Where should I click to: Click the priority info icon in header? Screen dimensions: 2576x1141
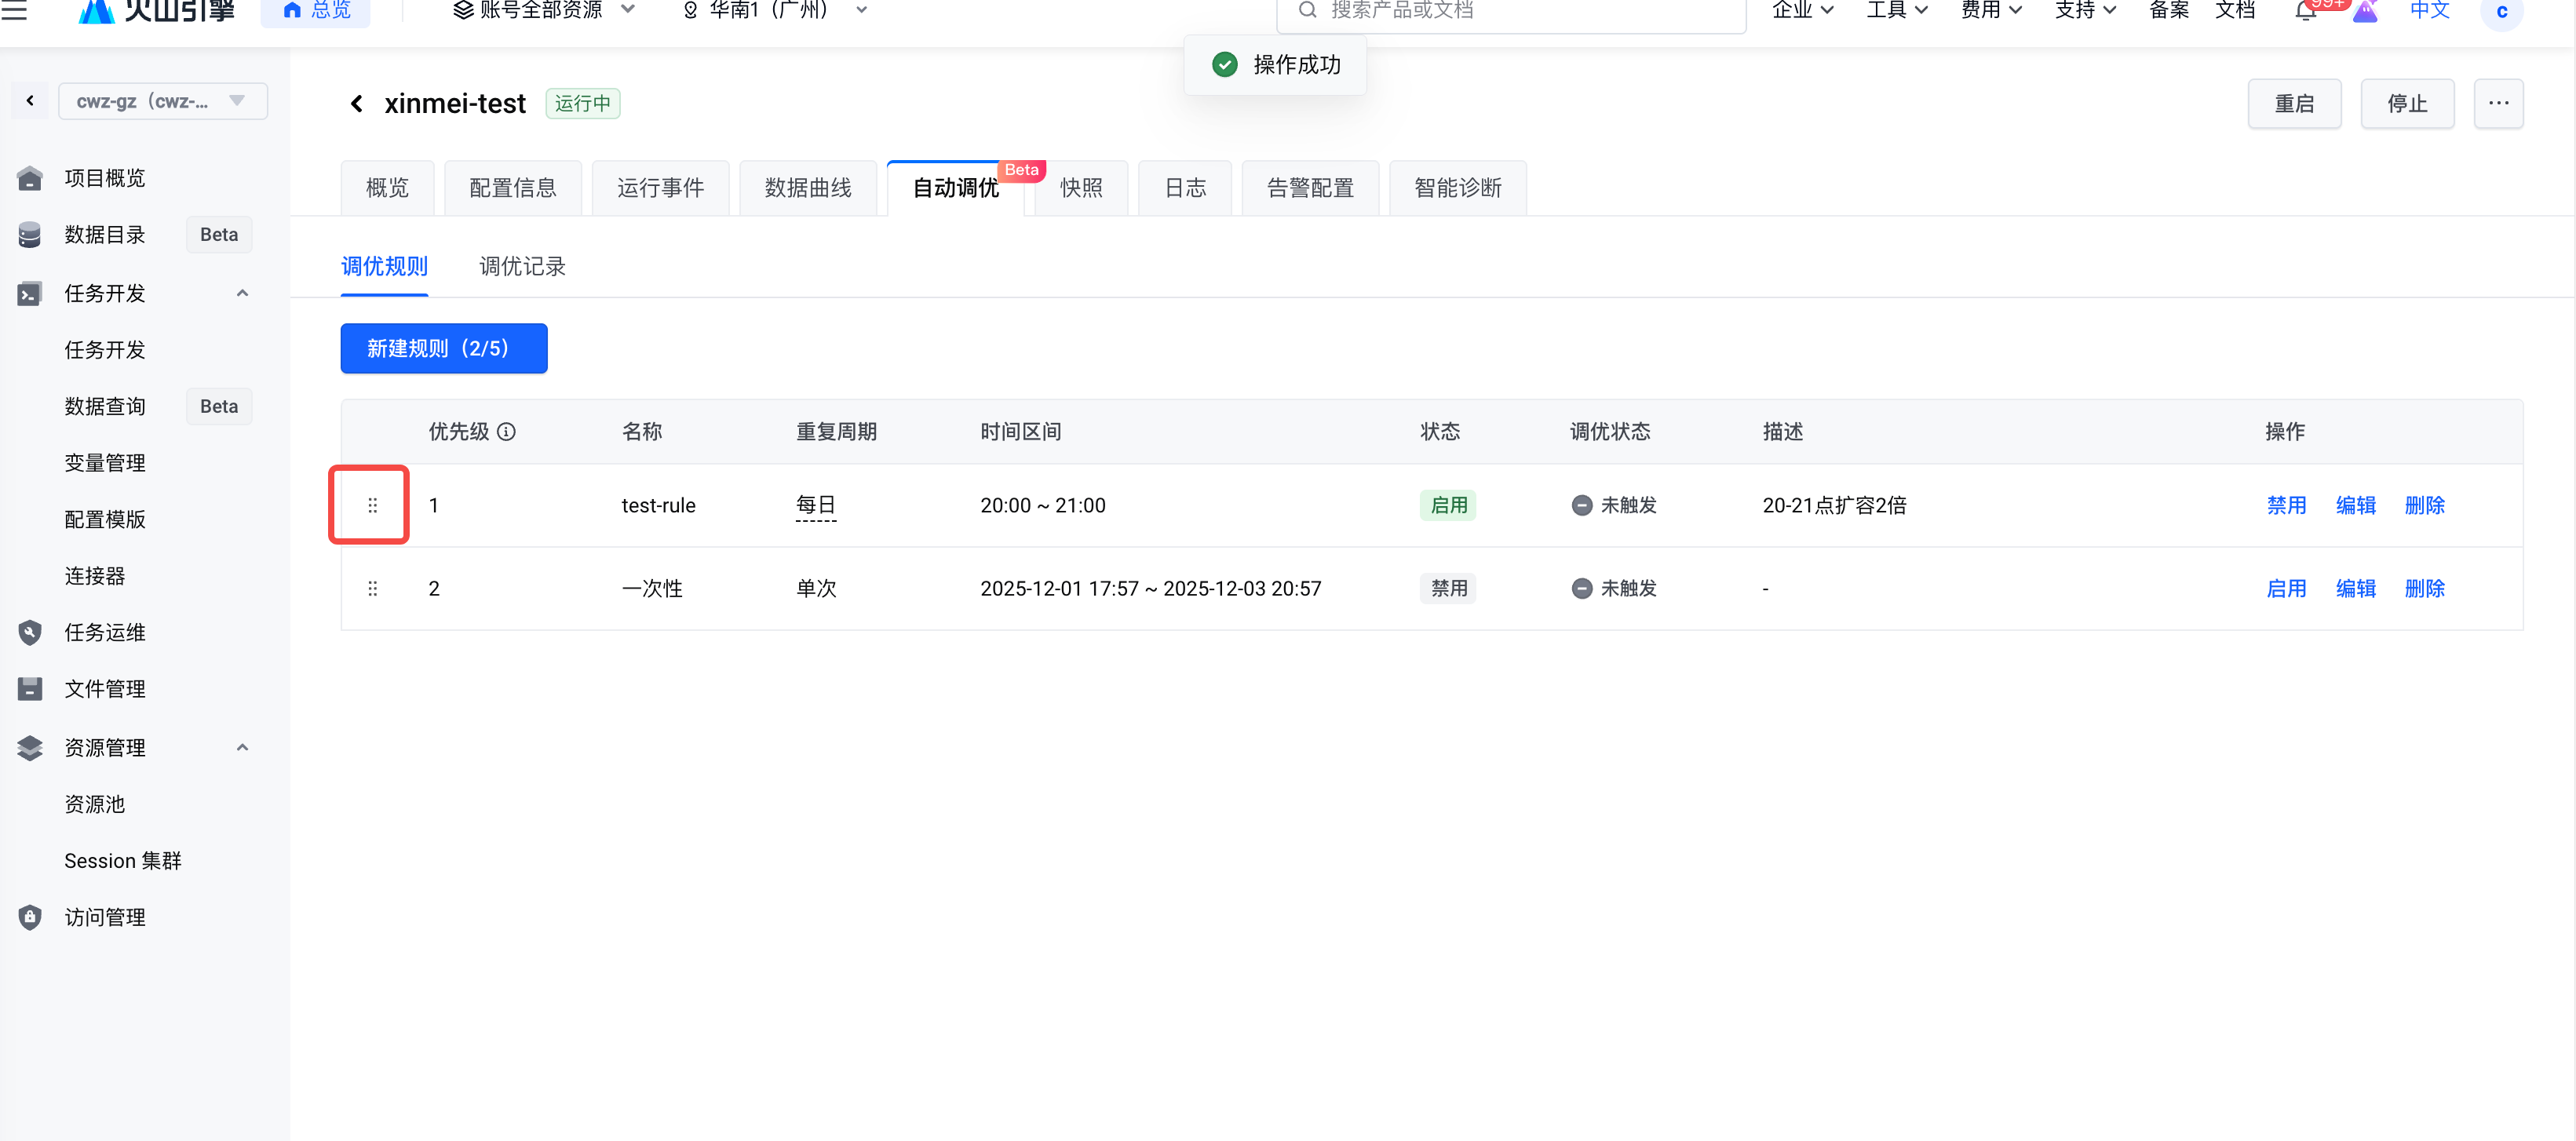point(506,431)
